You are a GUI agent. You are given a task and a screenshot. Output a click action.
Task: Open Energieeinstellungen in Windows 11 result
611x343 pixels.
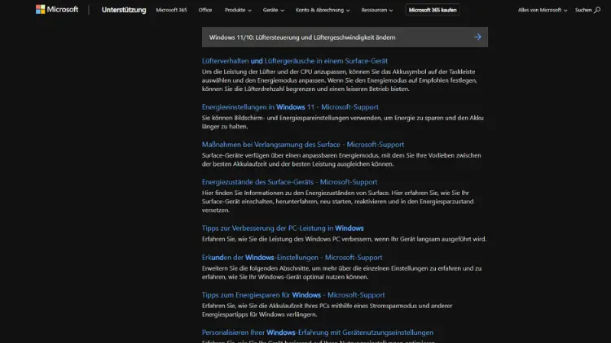point(290,107)
